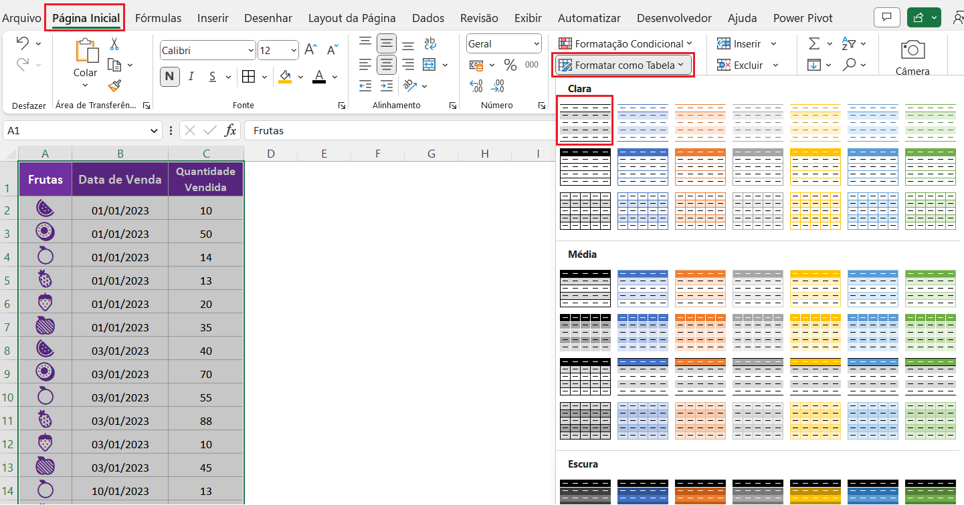Click the Format Painter brush icon
Screen dimensions: 964x505
(x=114, y=85)
